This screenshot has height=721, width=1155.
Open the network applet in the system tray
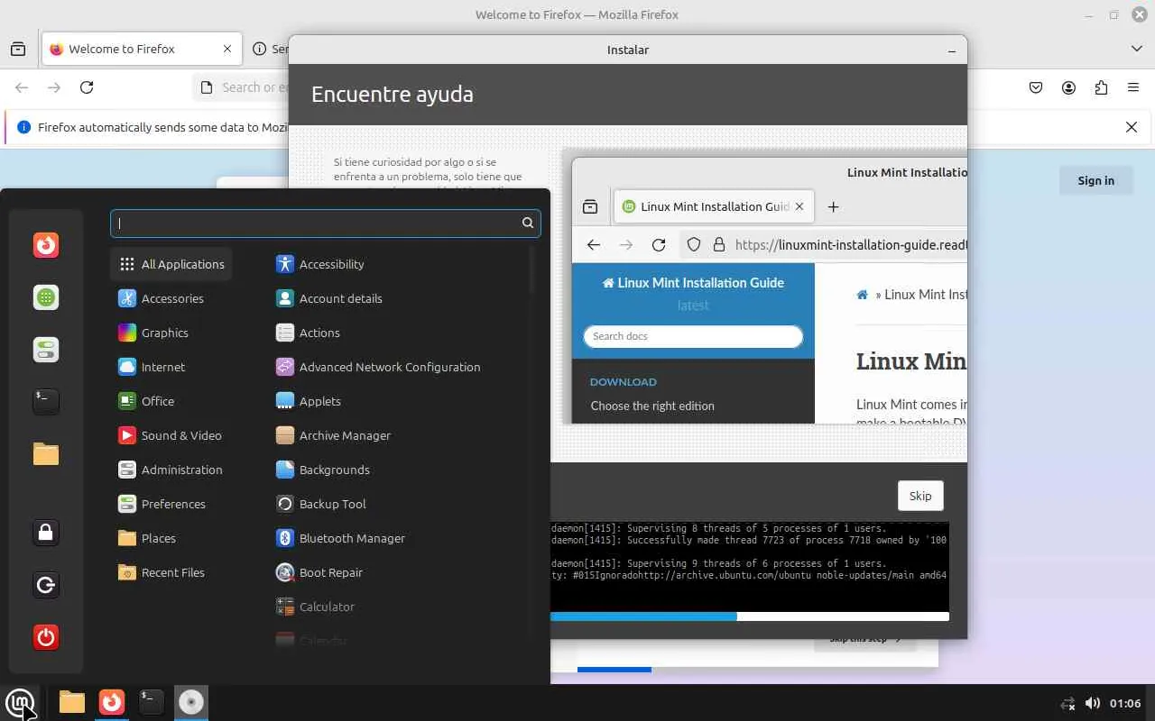click(x=1067, y=703)
